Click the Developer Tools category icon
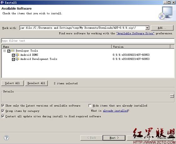The image size is (176, 144). click(x=13, y=51)
